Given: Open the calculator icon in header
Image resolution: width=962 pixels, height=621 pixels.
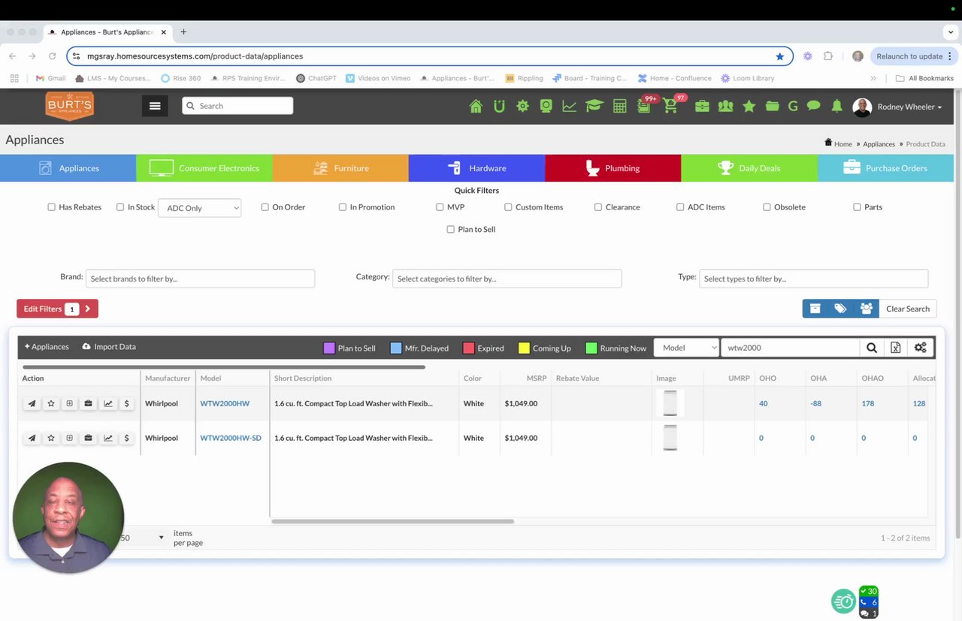Looking at the screenshot, I should (x=619, y=107).
